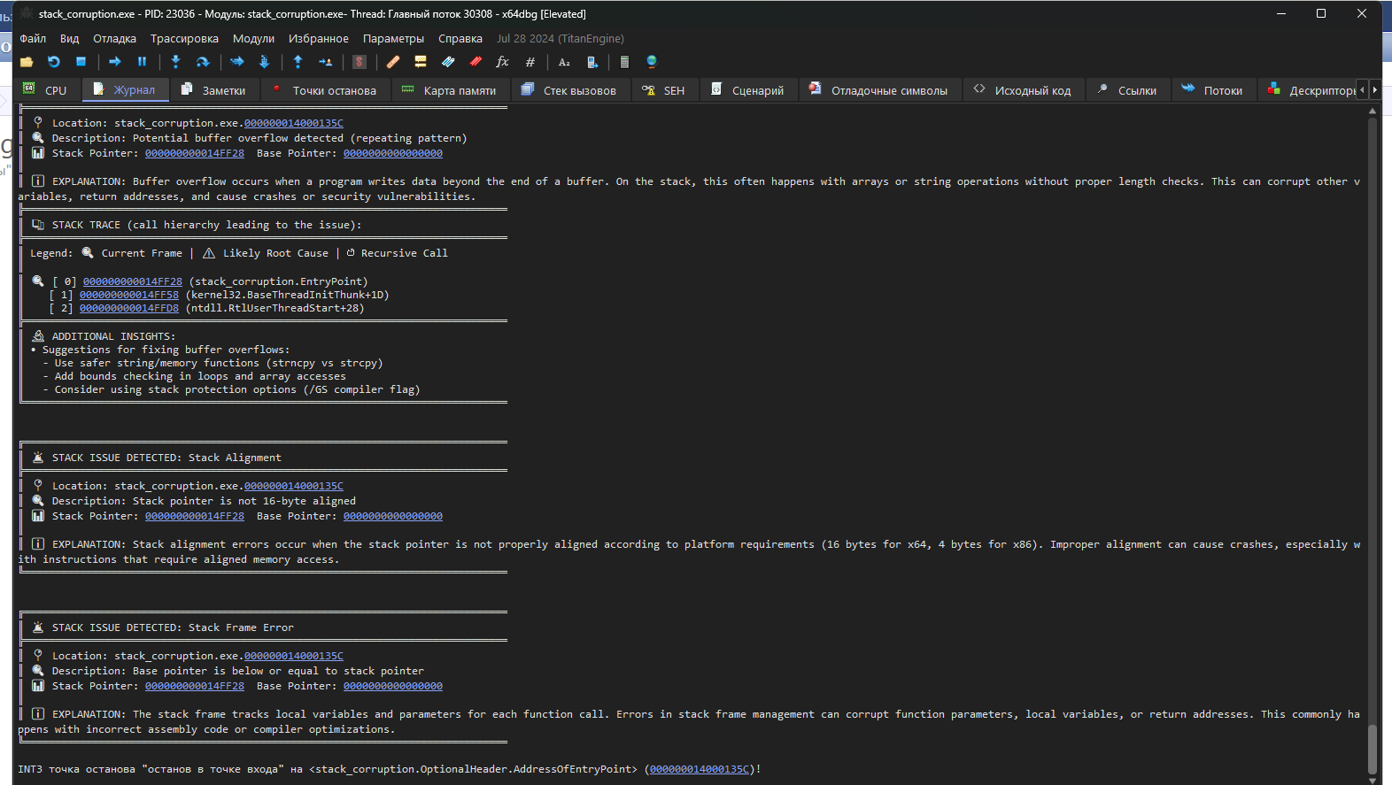Open Bookmarks with the red icon
This screenshot has height=785, width=1392.
[x=476, y=62]
